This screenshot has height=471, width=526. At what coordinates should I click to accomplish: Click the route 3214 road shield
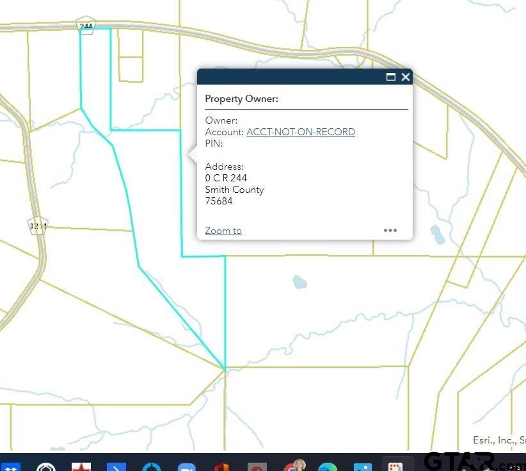38,226
